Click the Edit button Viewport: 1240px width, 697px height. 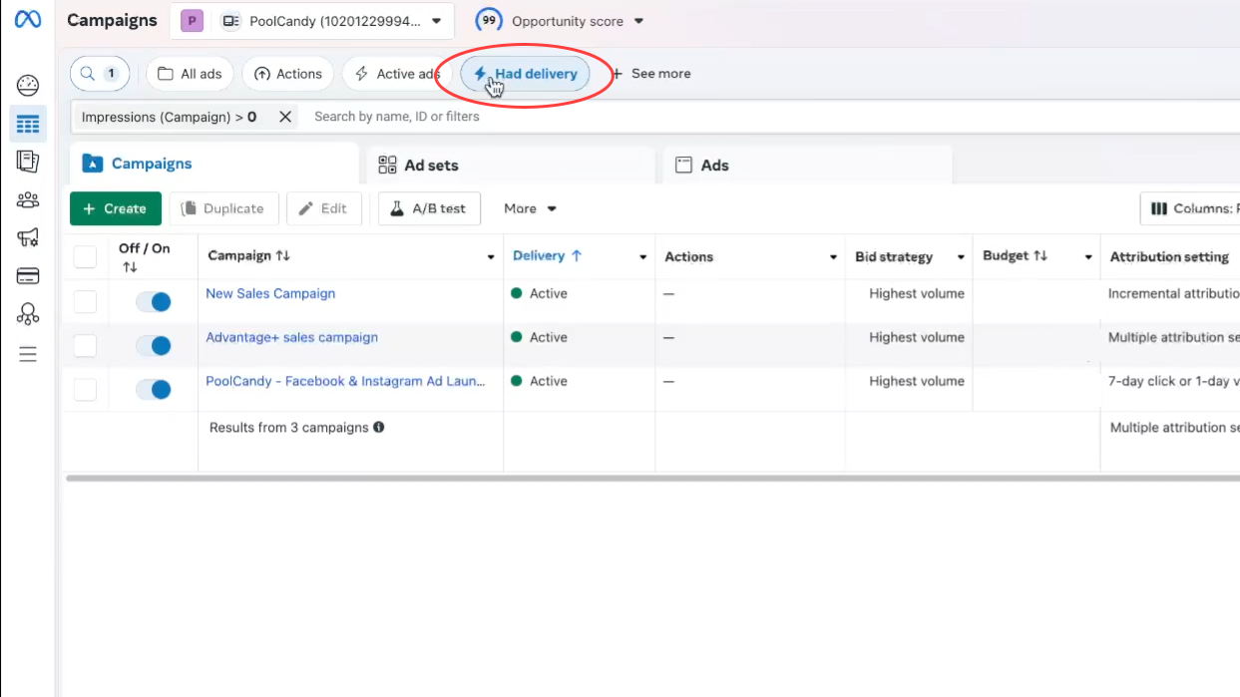tap(324, 208)
